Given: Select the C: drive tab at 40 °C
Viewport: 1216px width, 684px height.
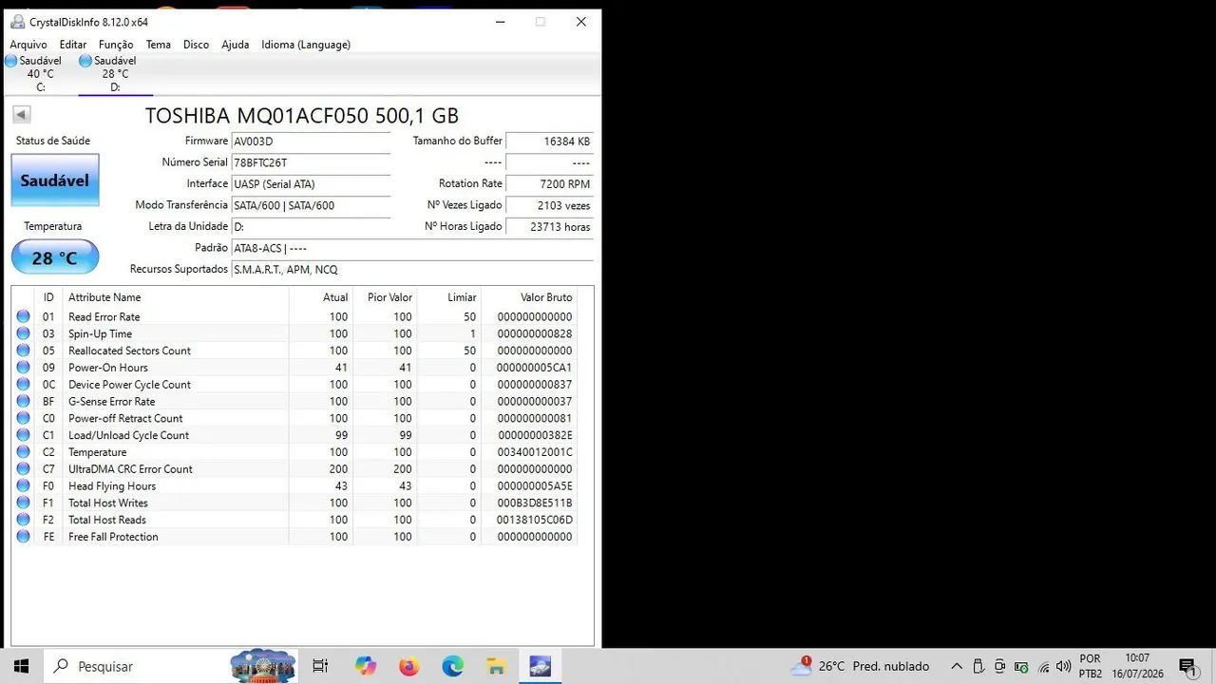Looking at the screenshot, I should click(40, 73).
